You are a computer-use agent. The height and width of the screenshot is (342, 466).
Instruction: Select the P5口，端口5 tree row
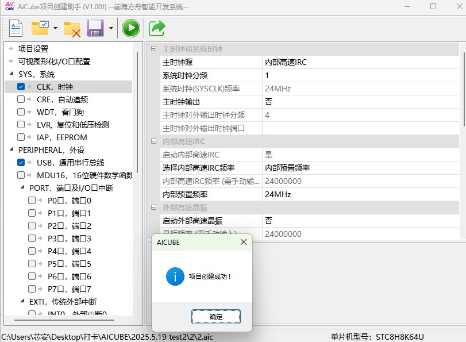[70, 264]
